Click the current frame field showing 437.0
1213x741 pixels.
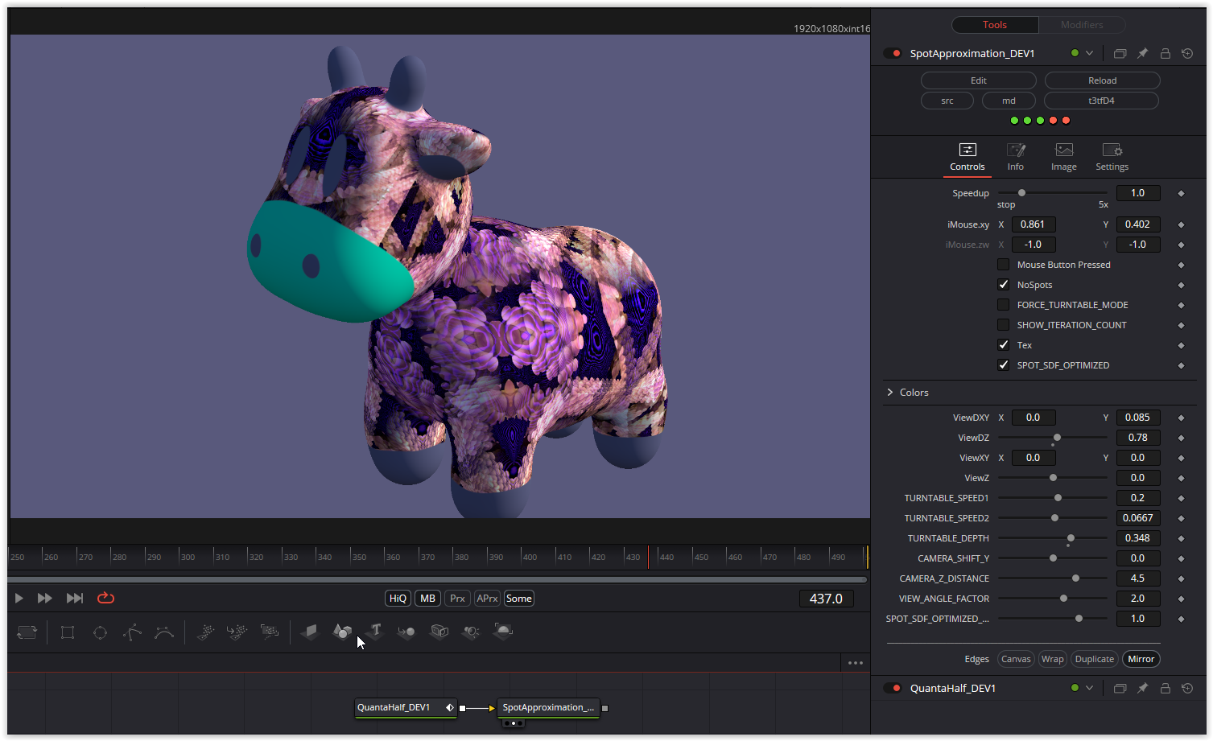[x=826, y=599]
